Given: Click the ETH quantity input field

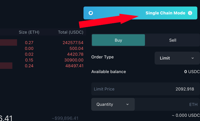Looking at the screenshot, I should coord(167,104).
